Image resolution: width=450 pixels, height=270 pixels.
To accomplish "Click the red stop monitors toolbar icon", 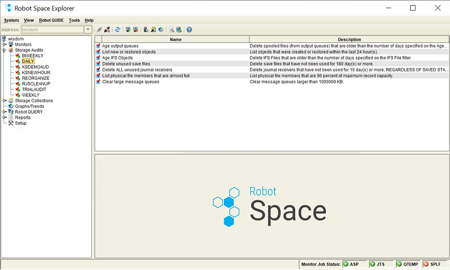I will [x=135, y=29].
